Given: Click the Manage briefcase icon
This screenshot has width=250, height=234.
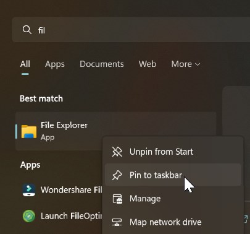Looking at the screenshot, I should tap(117, 199).
